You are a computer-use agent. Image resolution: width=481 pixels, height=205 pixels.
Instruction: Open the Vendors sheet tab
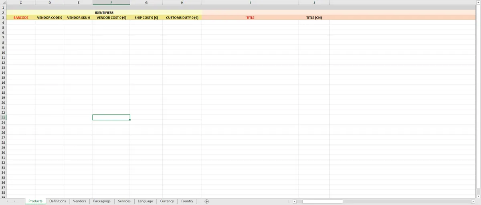click(79, 201)
